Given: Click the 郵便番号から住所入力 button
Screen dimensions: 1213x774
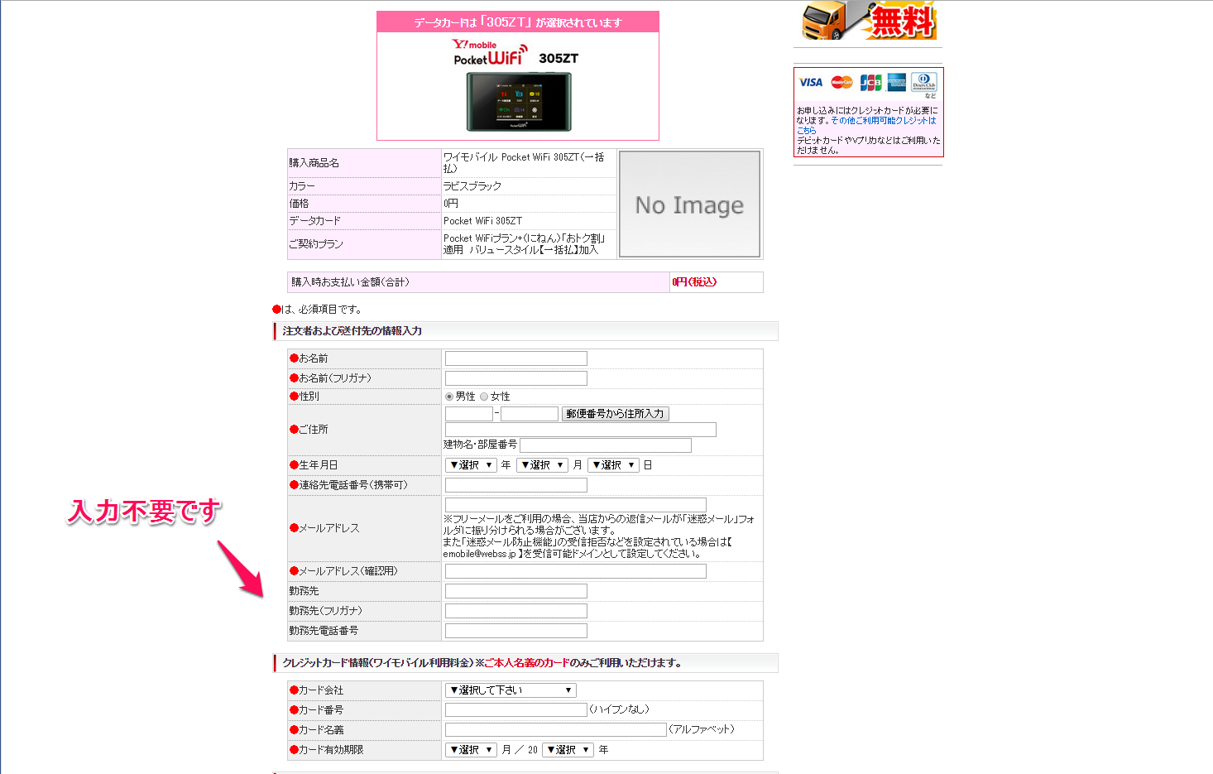Looking at the screenshot, I should [x=615, y=414].
